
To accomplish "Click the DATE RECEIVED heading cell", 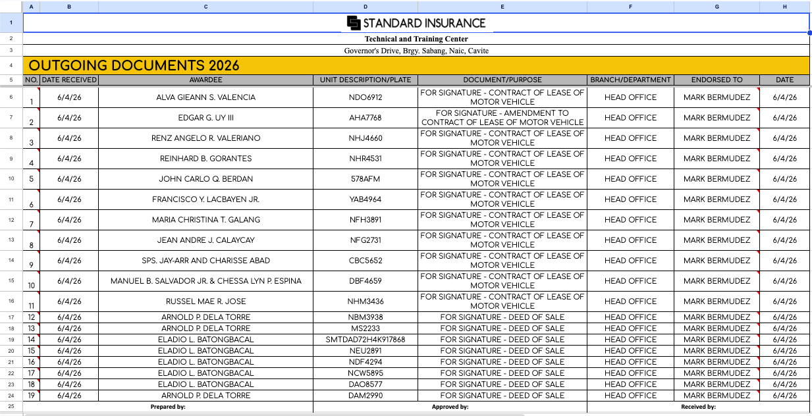I will tap(69, 80).
